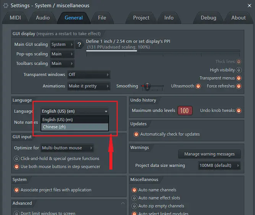Switch to the Audio tab
Image resolution: width=255 pixels, height=215 pixels.
[43, 18]
